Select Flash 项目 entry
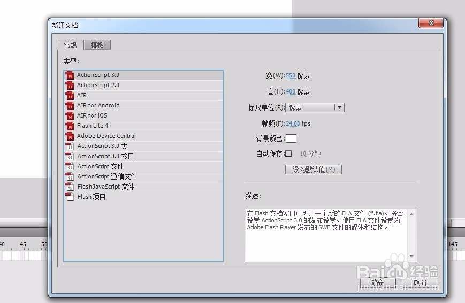The image size is (465, 303). (x=143, y=197)
